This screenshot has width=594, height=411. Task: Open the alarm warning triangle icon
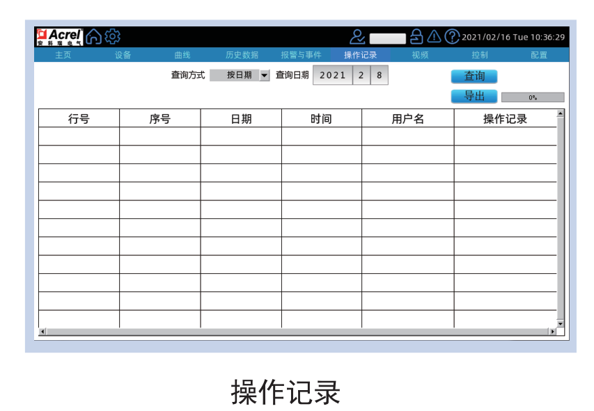tap(434, 37)
